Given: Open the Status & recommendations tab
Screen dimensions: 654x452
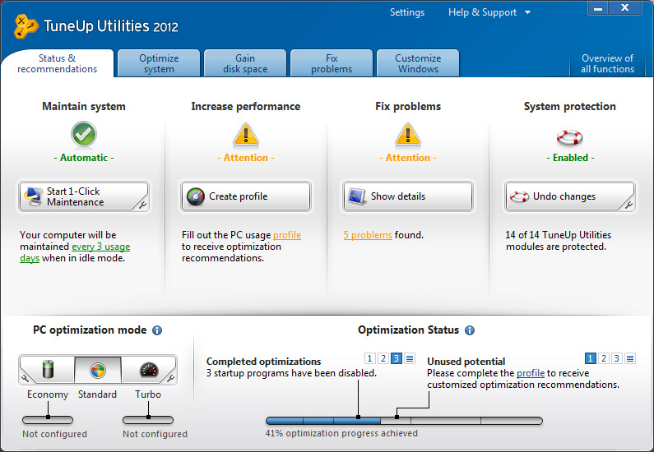Looking at the screenshot, I should pos(57,63).
